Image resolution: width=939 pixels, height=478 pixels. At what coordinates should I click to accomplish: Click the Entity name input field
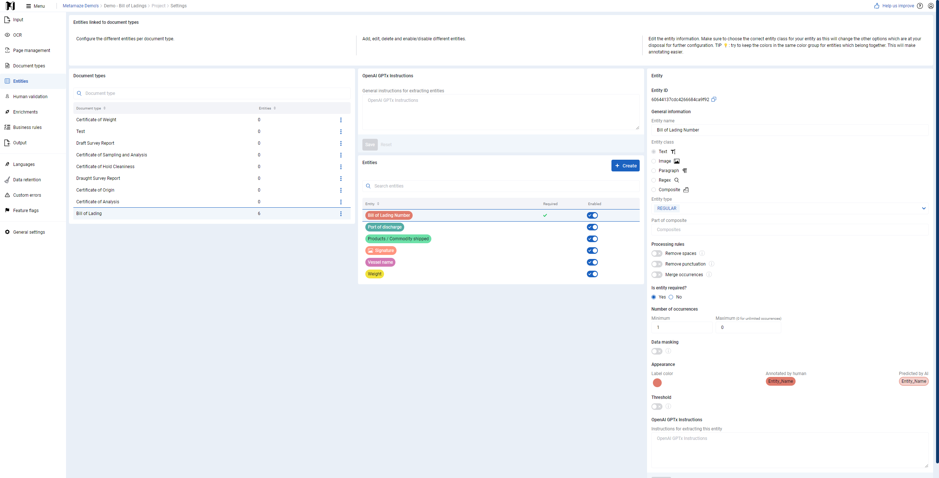point(790,130)
